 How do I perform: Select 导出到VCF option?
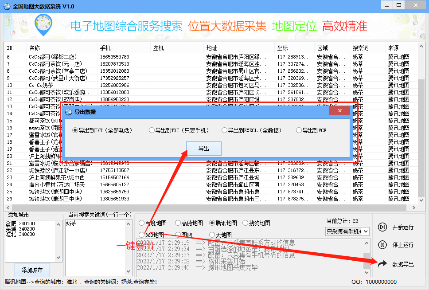point(312,130)
